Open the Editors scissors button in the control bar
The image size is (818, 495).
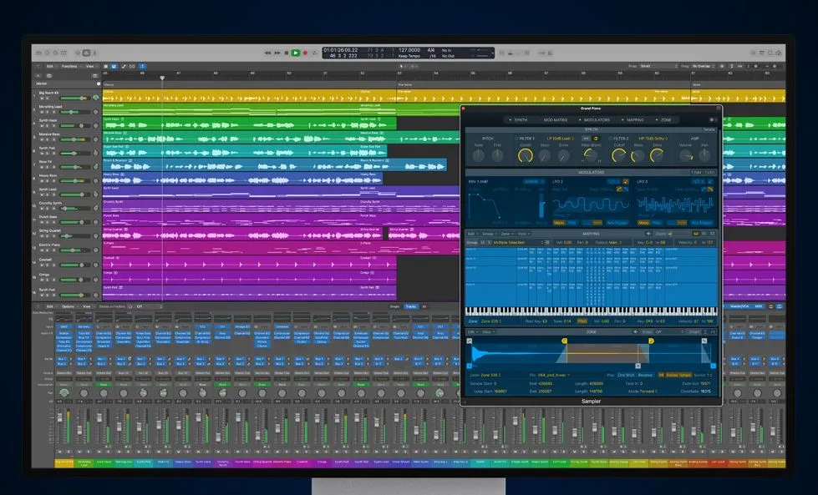tap(95, 53)
